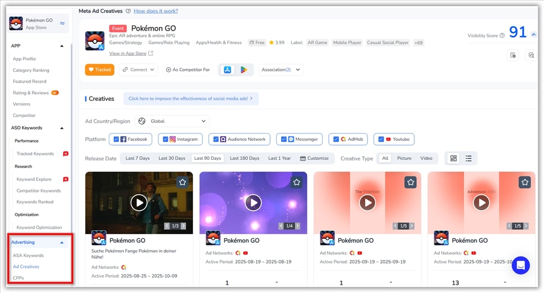The width and height of the screenshot is (544, 293).
Task: Open the How does it work link
Action: click(156, 11)
